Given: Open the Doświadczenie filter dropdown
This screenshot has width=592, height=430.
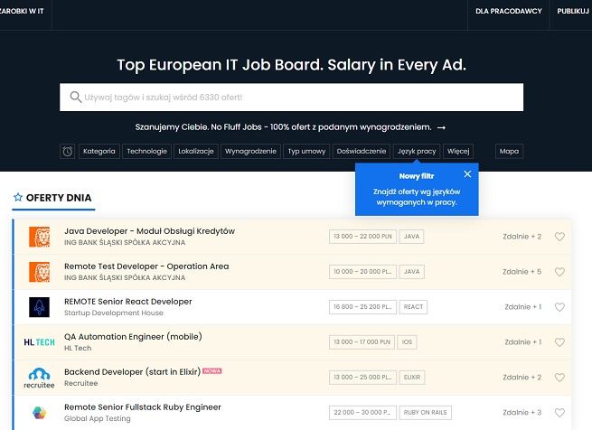Looking at the screenshot, I should pos(362,152).
